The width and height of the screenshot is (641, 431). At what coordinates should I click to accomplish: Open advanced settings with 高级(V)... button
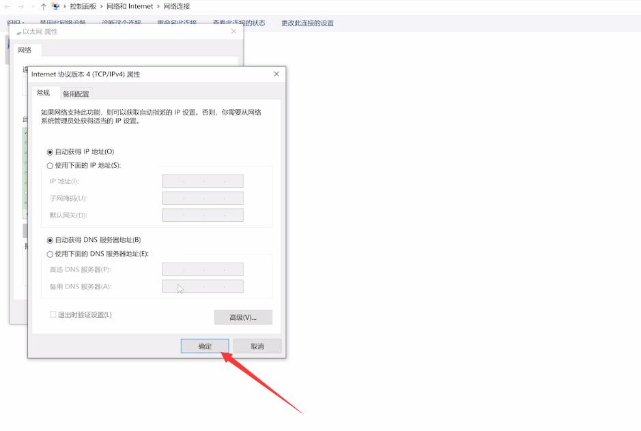[x=243, y=317]
